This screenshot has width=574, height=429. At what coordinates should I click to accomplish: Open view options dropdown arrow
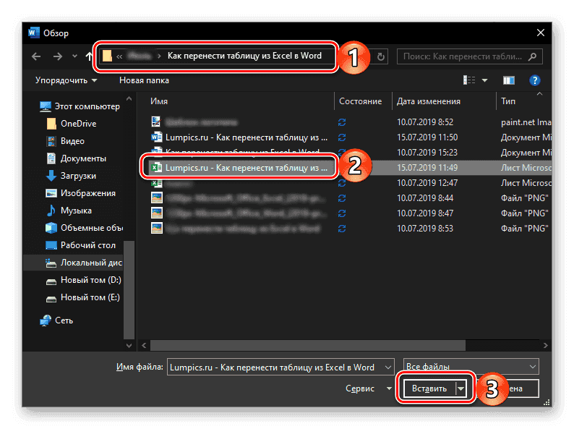point(484,80)
